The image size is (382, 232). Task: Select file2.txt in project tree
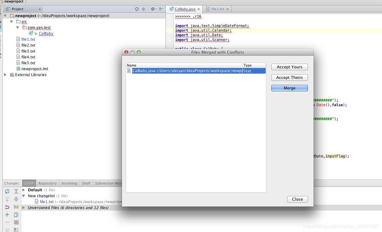pyautogui.click(x=28, y=45)
